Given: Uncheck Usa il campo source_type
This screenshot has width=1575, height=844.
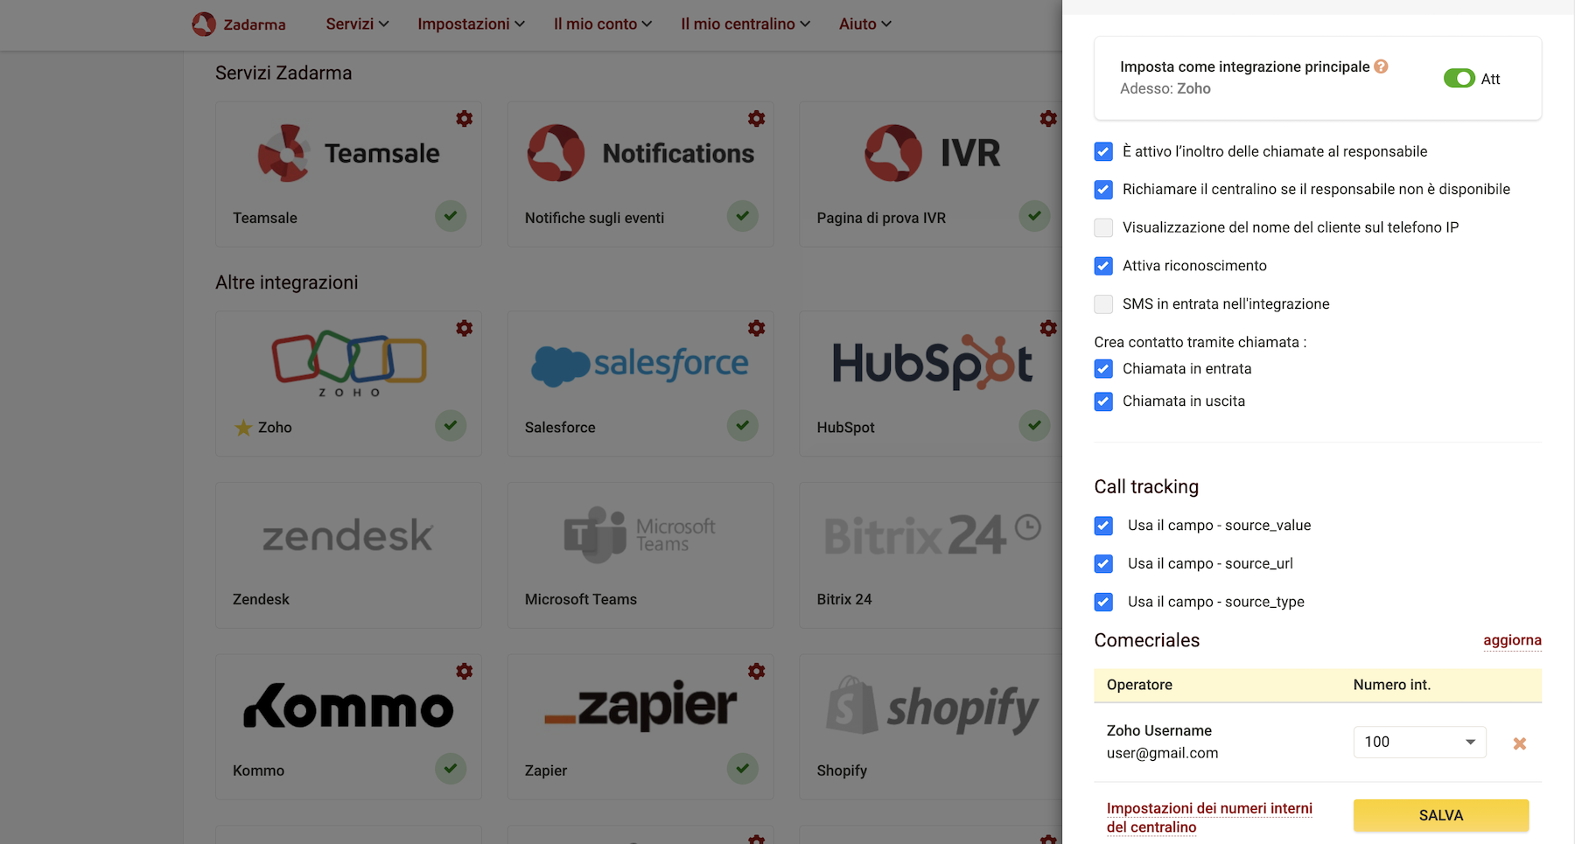Looking at the screenshot, I should click(x=1103, y=603).
